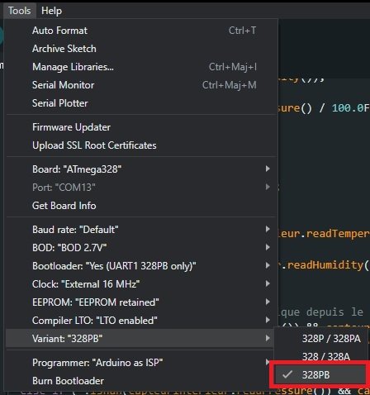Open the Serial Plotter
The width and height of the screenshot is (370, 395).
tap(141, 103)
